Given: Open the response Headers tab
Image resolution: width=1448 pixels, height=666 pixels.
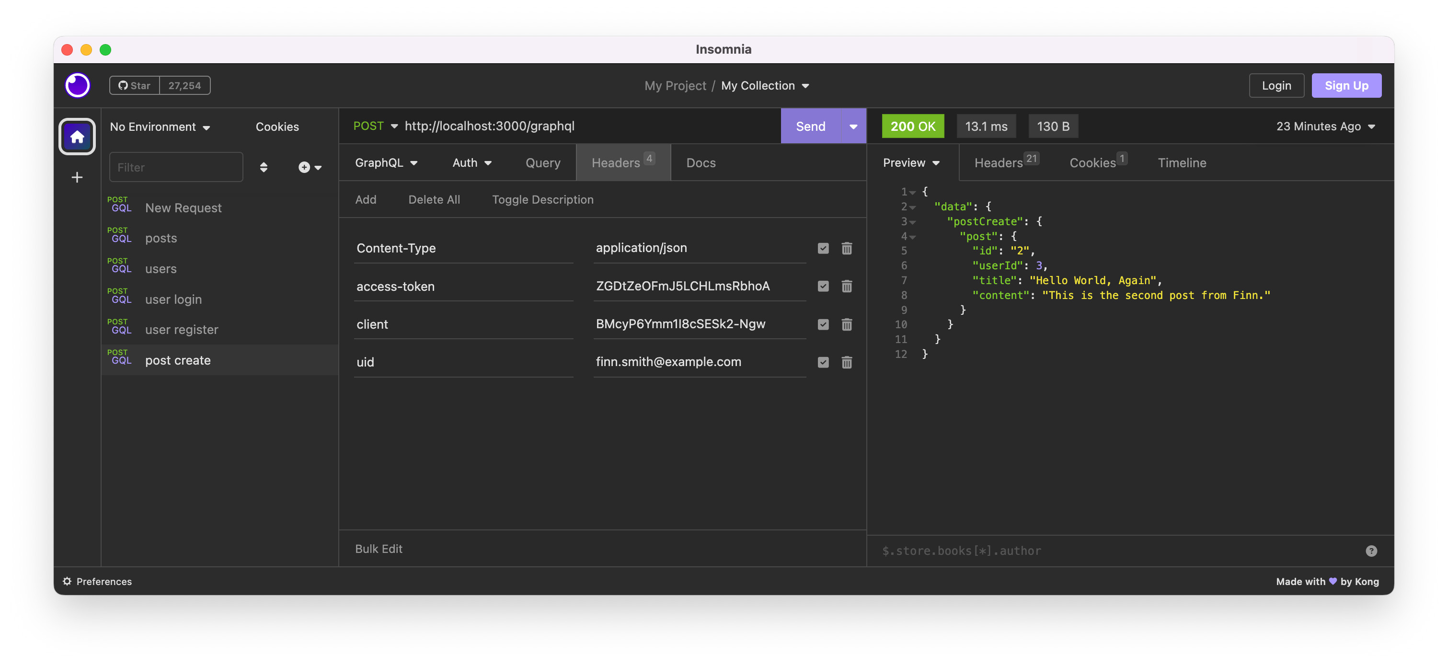Looking at the screenshot, I should 1006,162.
